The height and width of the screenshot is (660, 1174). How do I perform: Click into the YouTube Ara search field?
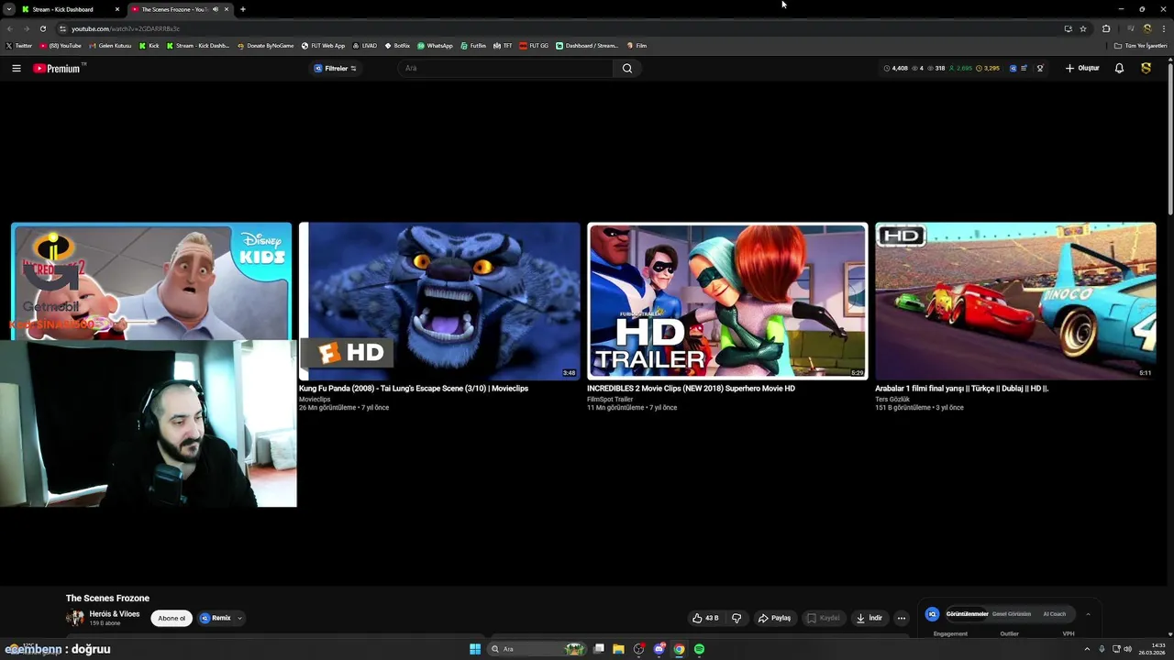coord(505,68)
